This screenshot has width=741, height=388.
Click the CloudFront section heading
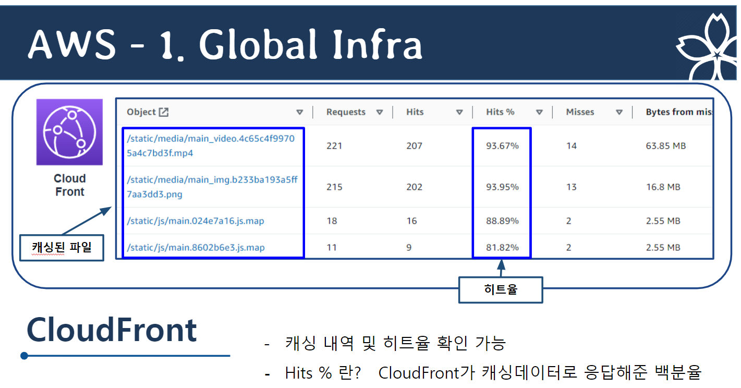click(112, 330)
